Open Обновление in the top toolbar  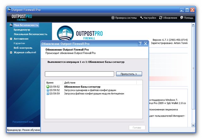(x=168, y=18)
